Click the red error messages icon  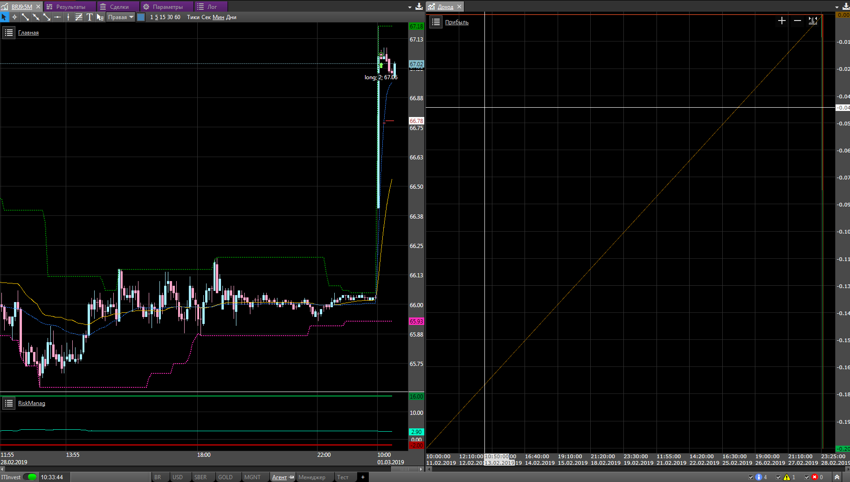click(815, 477)
